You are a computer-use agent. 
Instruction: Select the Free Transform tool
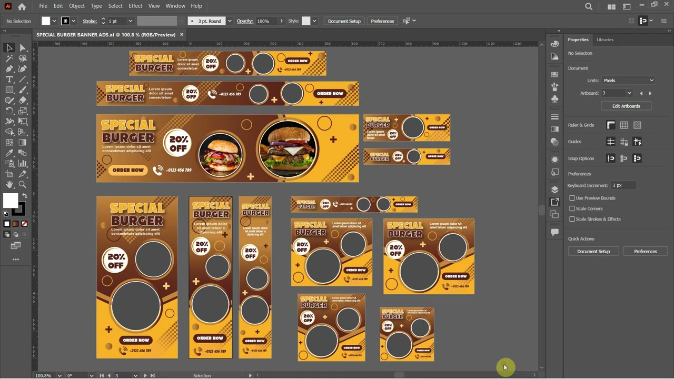coord(23,121)
